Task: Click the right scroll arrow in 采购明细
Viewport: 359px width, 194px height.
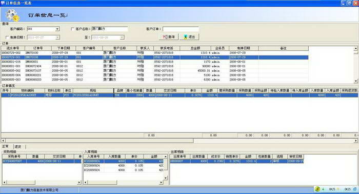Action: coord(79,183)
